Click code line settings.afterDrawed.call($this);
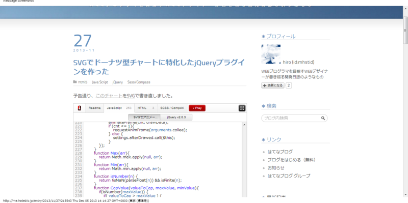The height and width of the screenshot is (203, 408). click(x=144, y=138)
